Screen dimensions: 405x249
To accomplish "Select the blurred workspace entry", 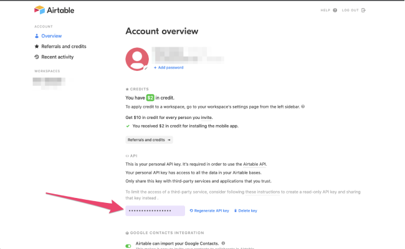I will pos(49,83).
